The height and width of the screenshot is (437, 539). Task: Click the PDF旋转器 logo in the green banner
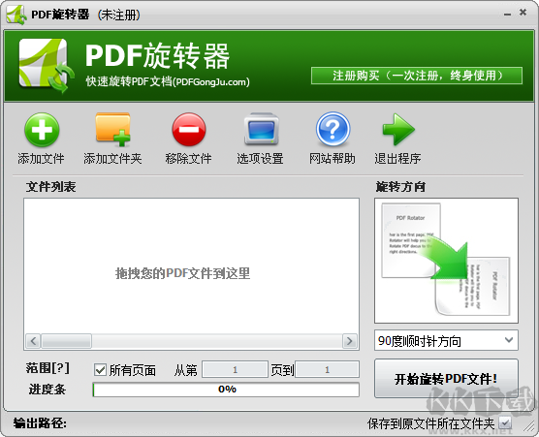coord(47,65)
